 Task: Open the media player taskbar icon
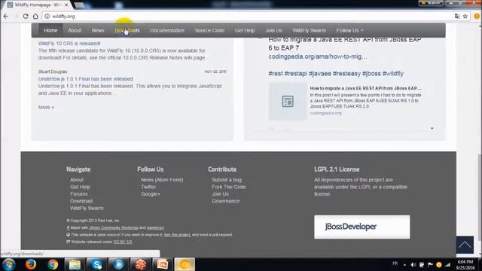[x=118, y=264]
